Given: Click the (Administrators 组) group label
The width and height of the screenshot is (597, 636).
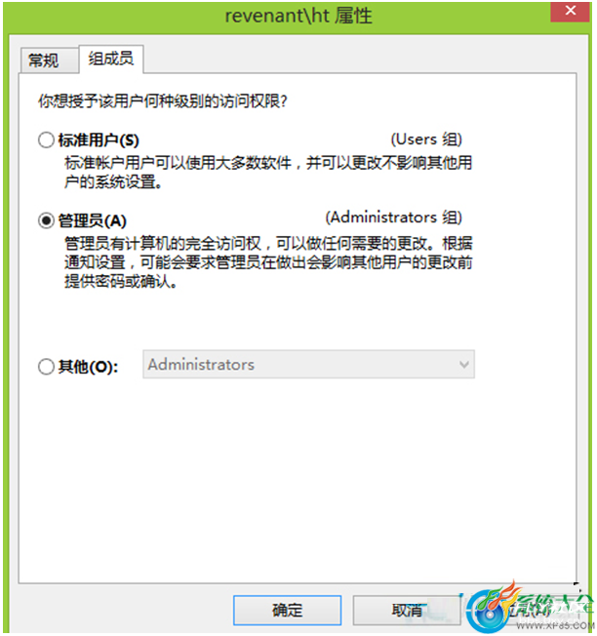Looking at the screenshot, I should [394, 218].
